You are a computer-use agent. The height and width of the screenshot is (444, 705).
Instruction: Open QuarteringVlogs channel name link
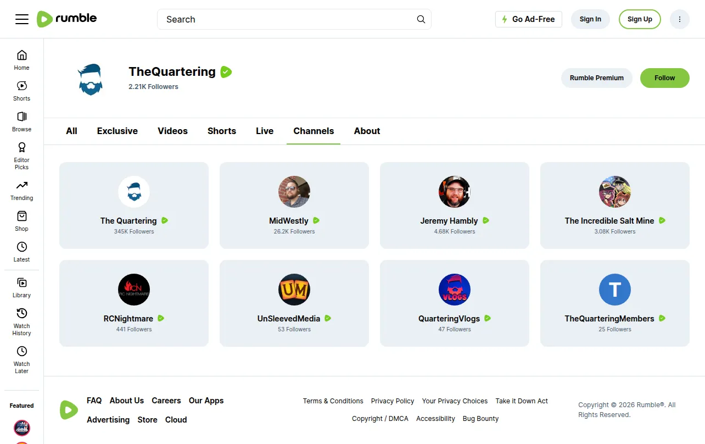pos(449,319)
